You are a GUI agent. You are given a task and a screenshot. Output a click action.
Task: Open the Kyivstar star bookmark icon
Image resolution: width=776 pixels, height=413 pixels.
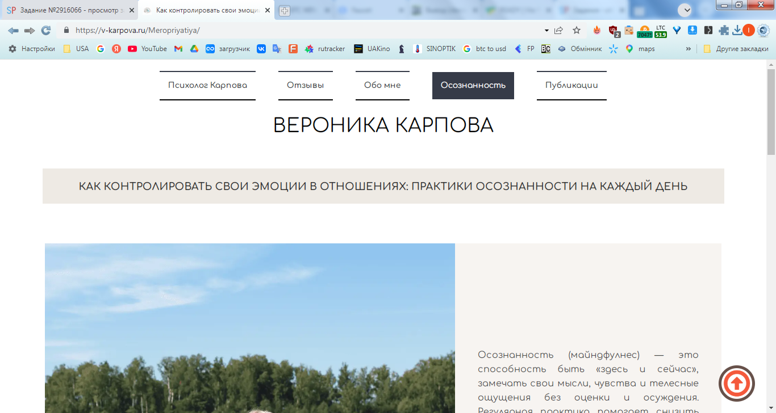click(614, 49)
